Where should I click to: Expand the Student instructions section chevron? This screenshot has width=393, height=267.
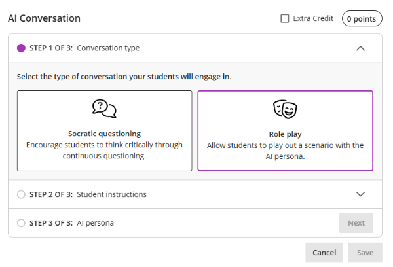pyautogui.click(x=360, y=194)
